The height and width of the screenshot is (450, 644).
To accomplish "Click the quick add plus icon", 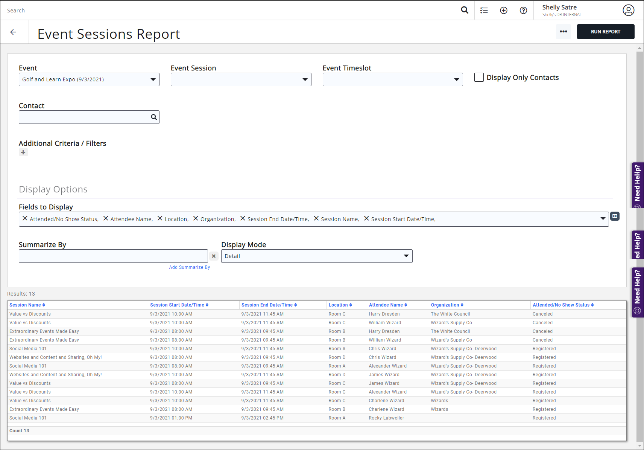I will [x=504, y=11].
